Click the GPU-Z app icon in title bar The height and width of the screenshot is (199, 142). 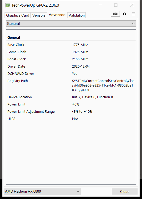click(x=7, y=5)
